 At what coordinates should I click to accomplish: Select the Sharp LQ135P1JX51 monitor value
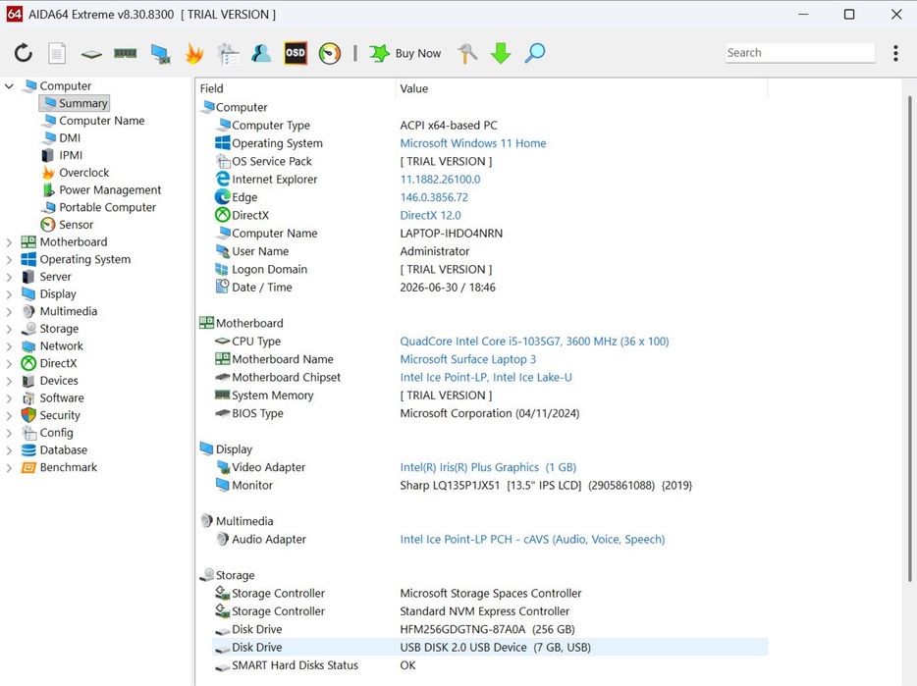tap(546, 486)
